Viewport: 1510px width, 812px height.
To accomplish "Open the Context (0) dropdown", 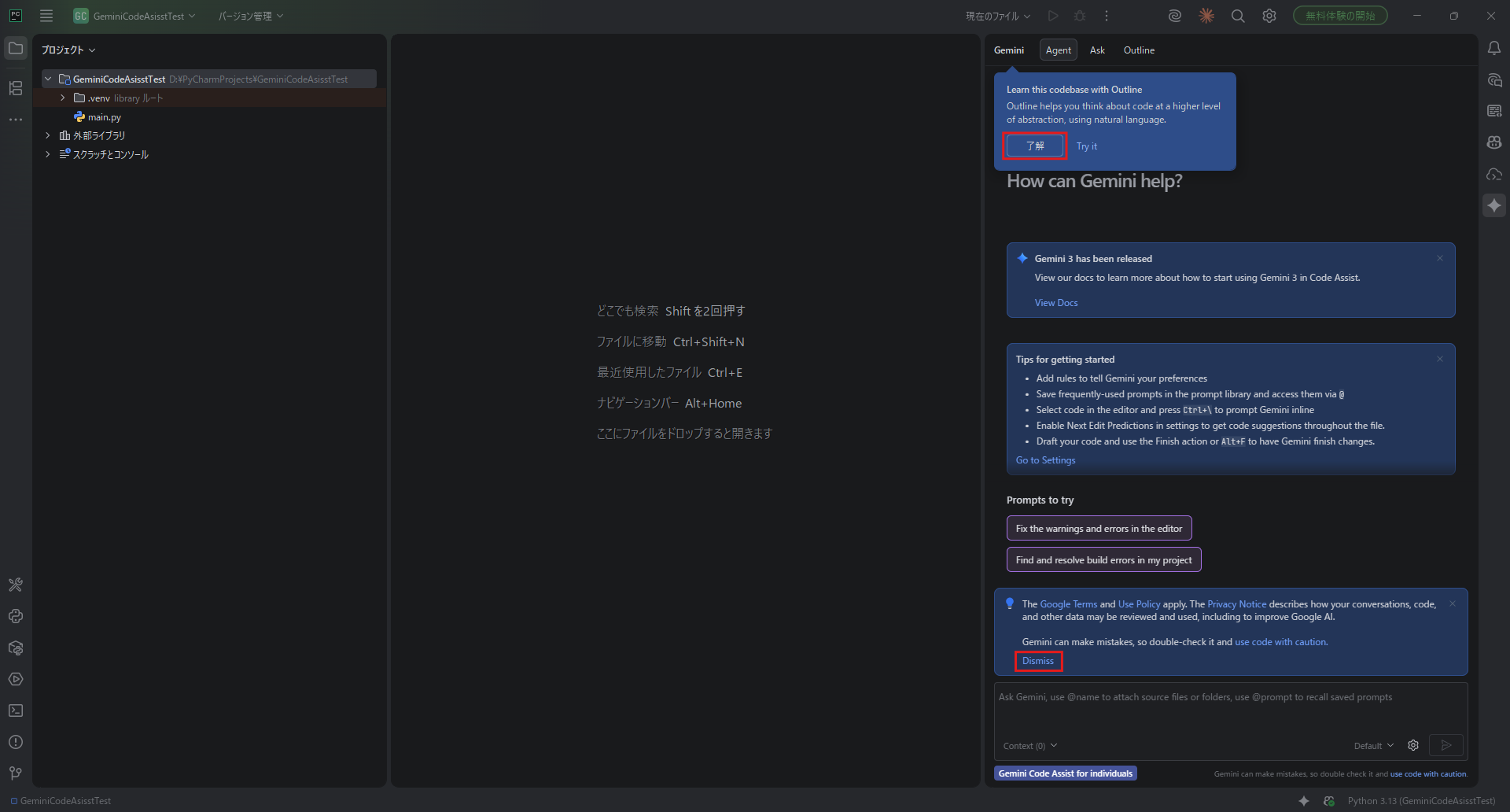I will tap(1030, 746).
